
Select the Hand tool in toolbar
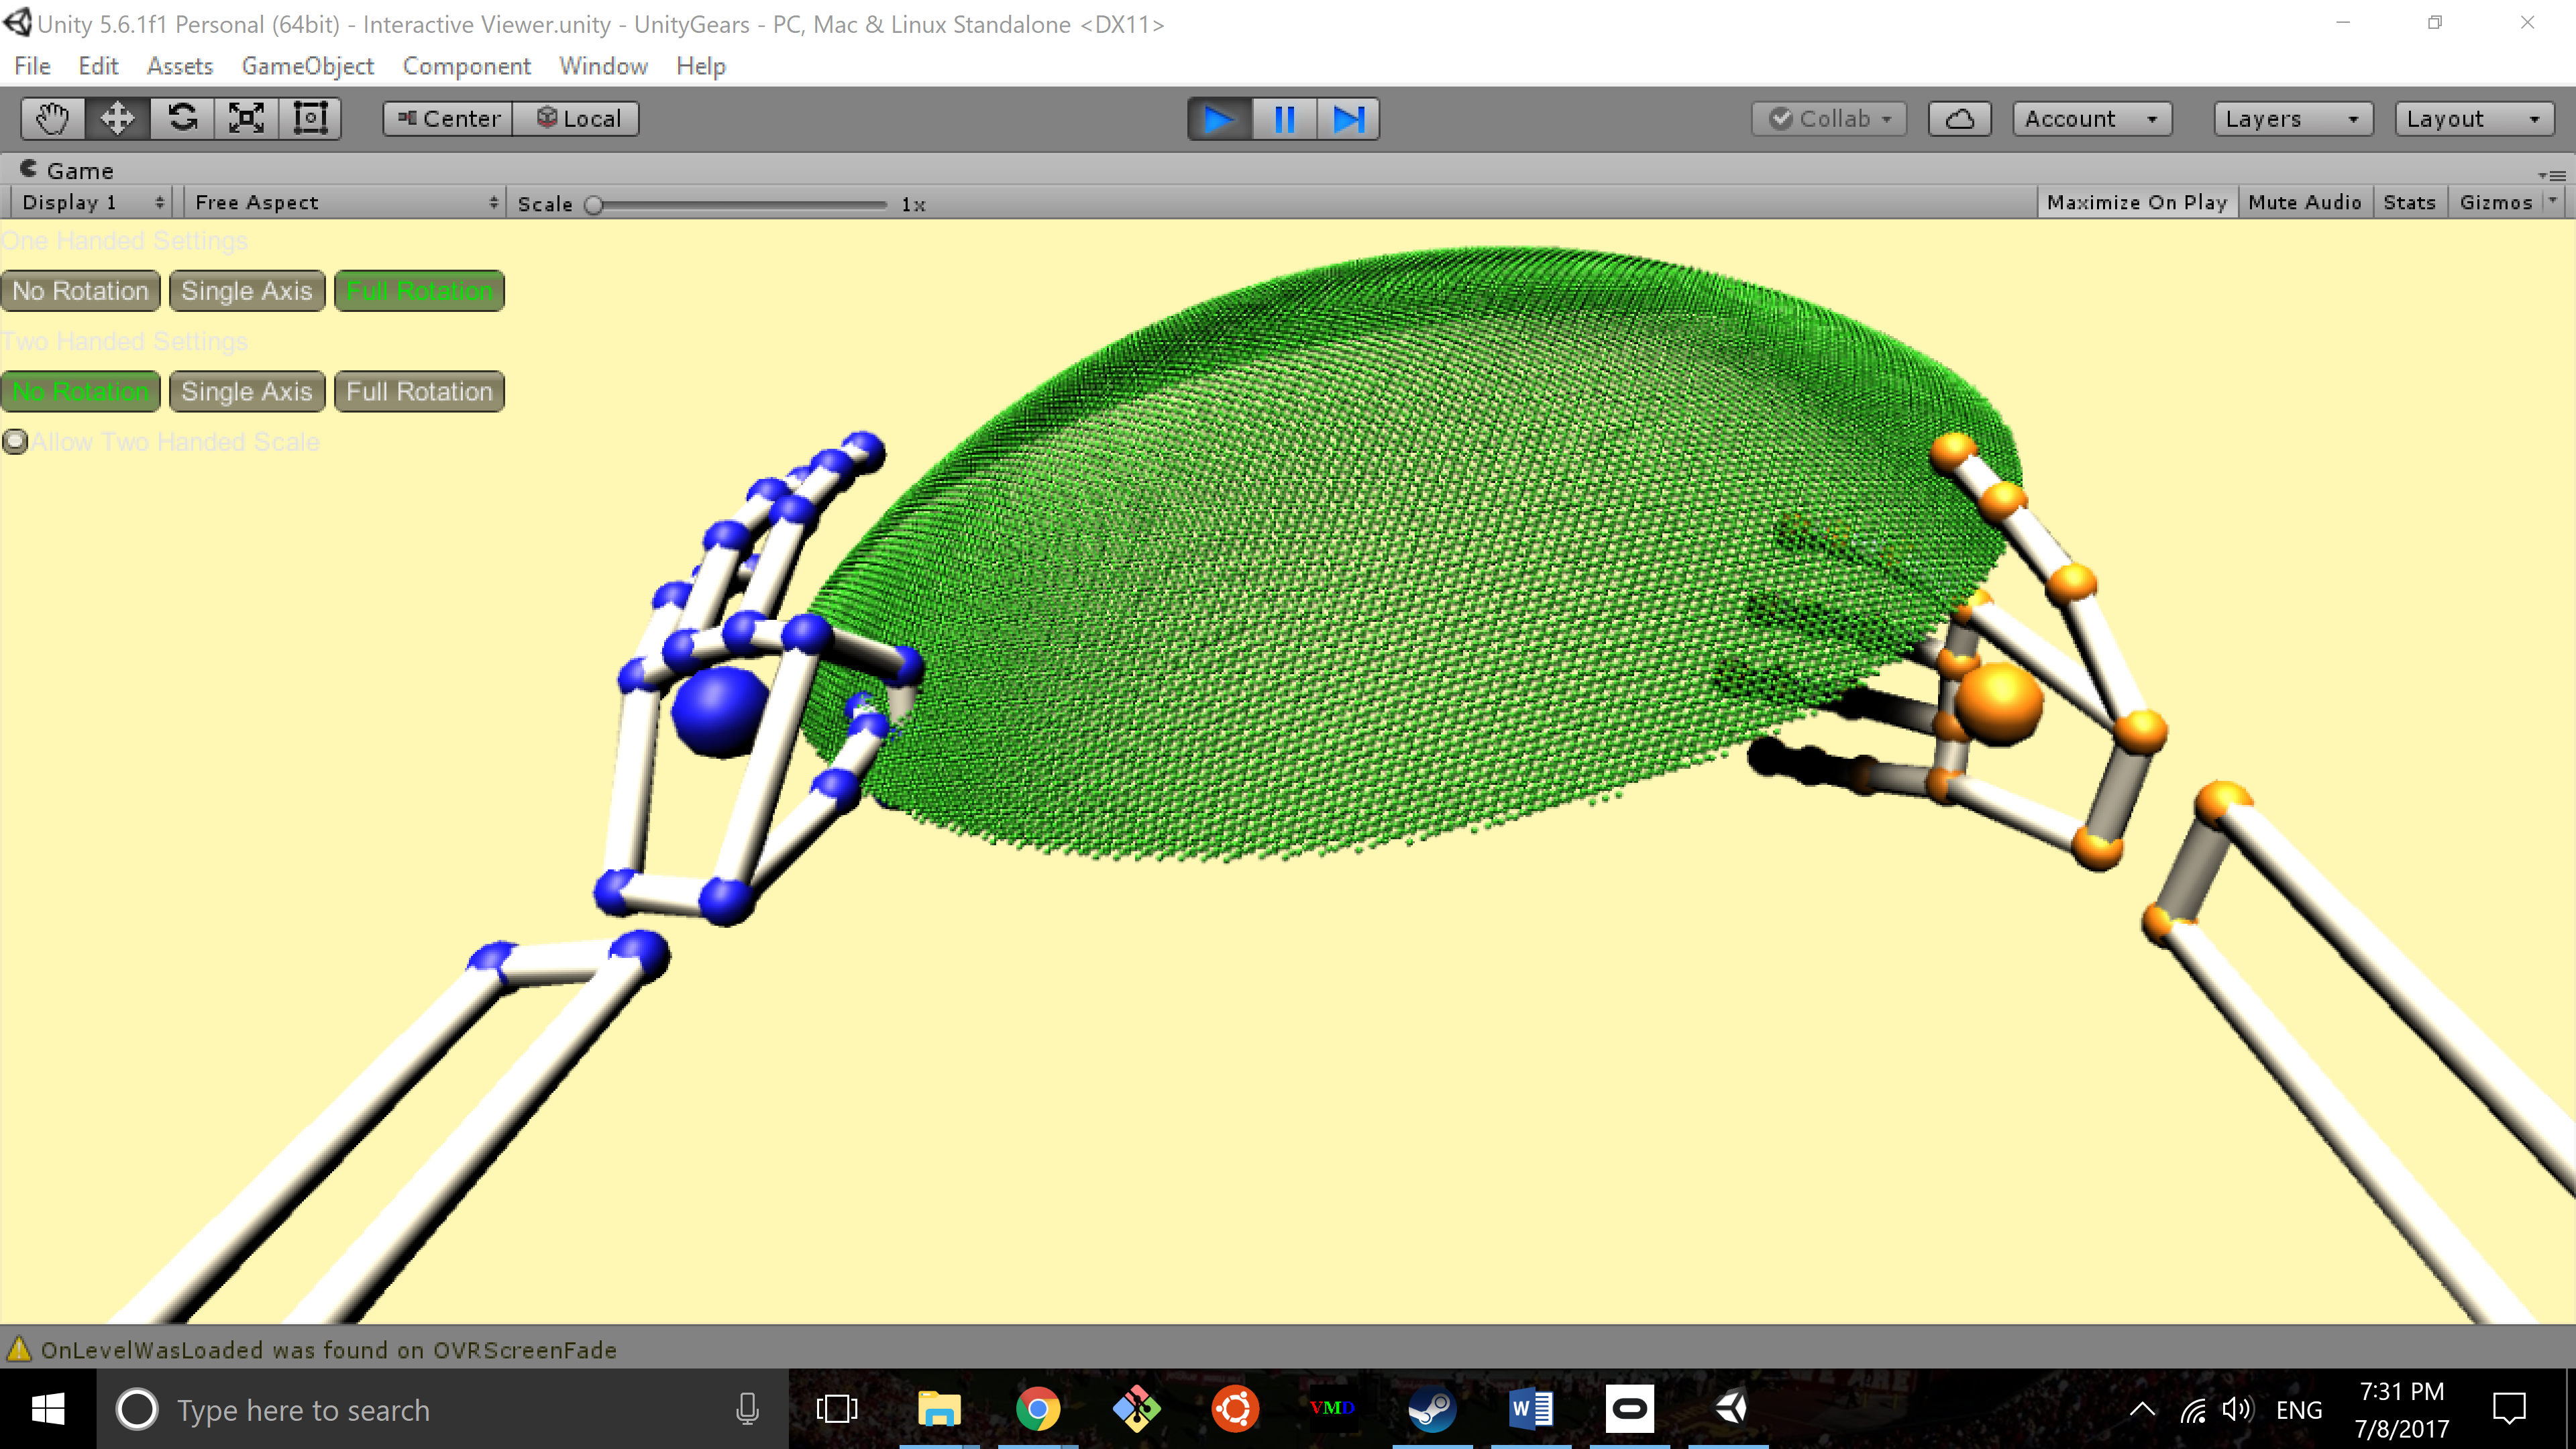(52, 118)
